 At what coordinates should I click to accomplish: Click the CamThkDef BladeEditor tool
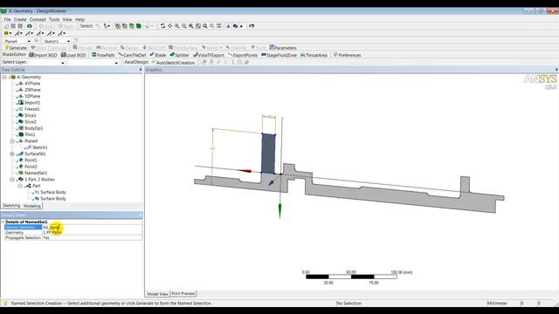point(132,55)
